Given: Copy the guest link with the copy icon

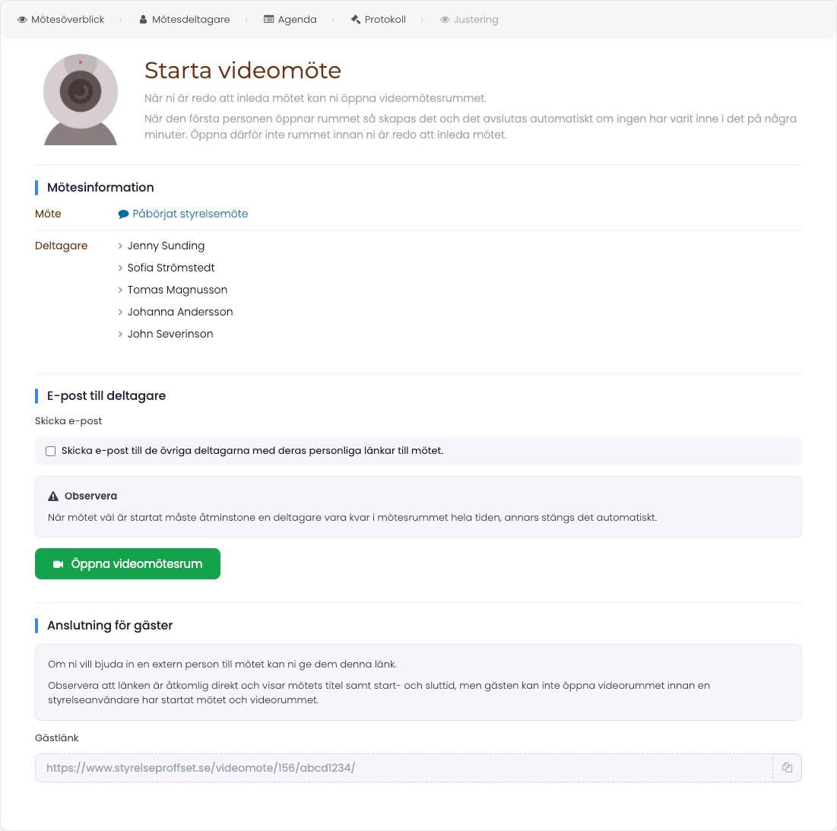Looking at the screenshot, I should click(x=787, y=767).
